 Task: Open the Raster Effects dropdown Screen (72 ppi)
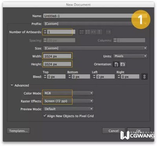(x=68, y=101)
